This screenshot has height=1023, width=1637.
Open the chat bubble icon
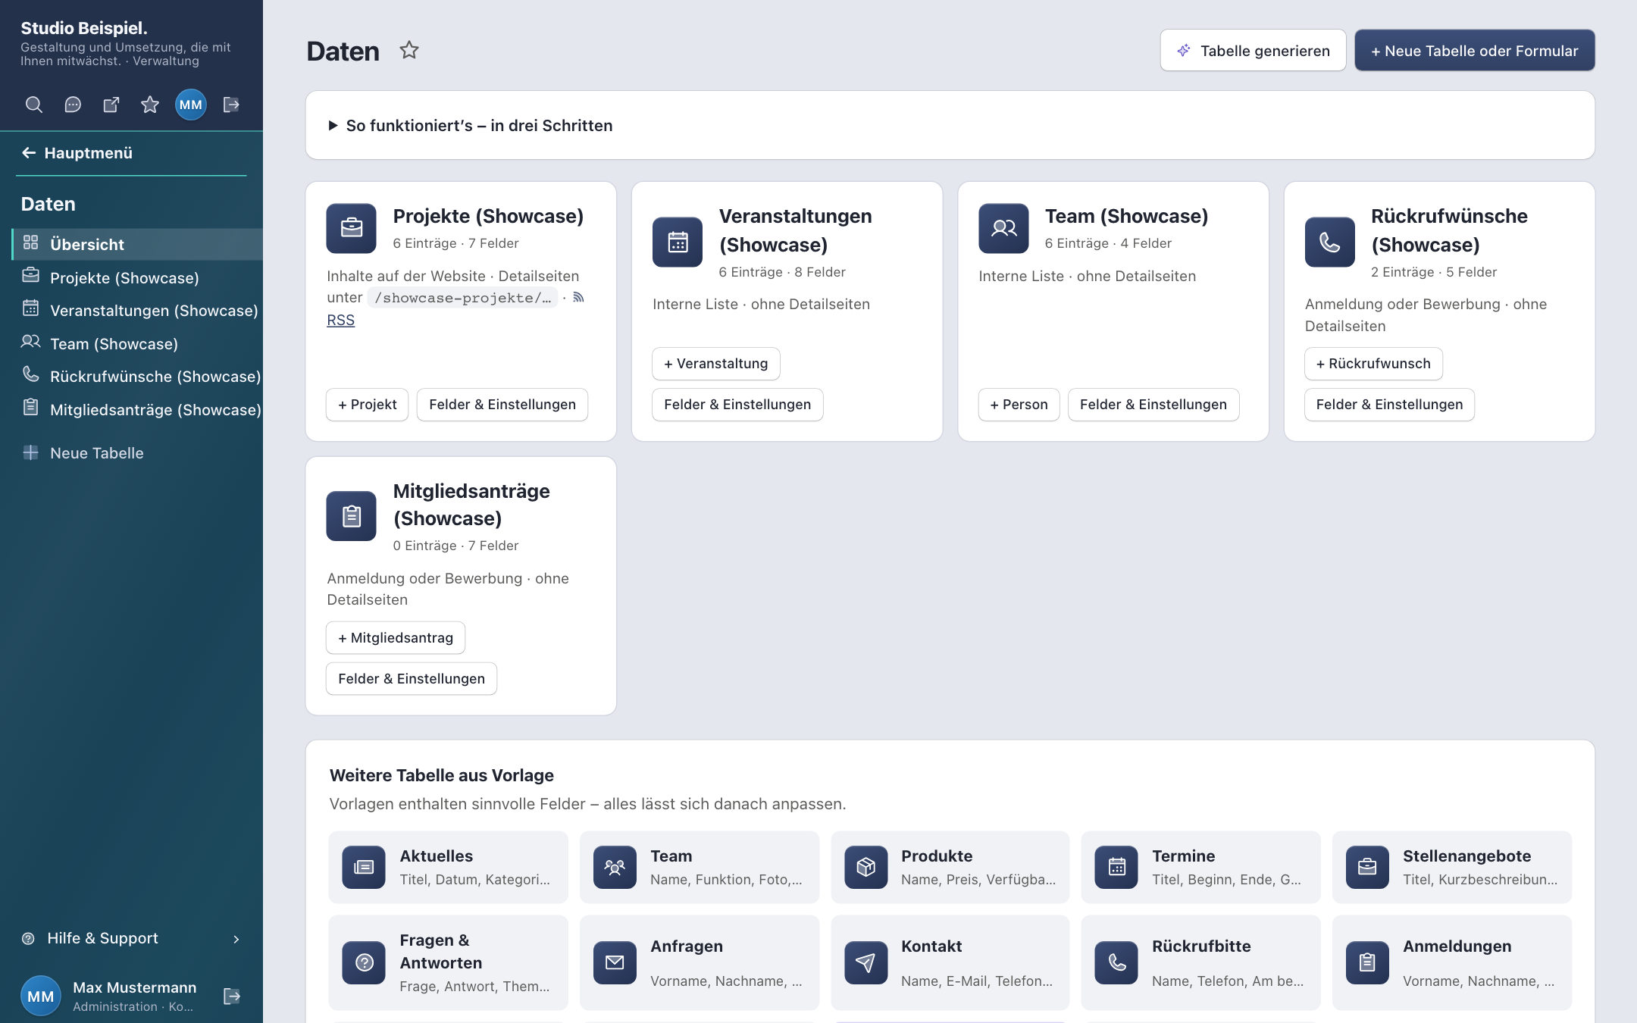click(x=73, y=105)
